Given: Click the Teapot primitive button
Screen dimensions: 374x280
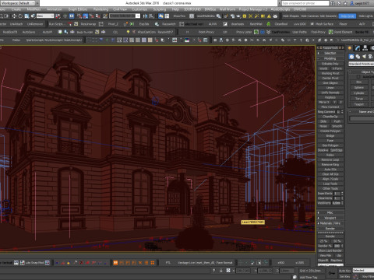Looking at the screenshot, I should (359, 104).
